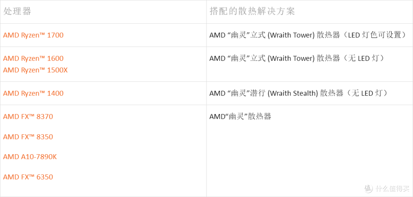
Task: Open the AMD FX™ 8350 entry
Action: tap(28, 137)
